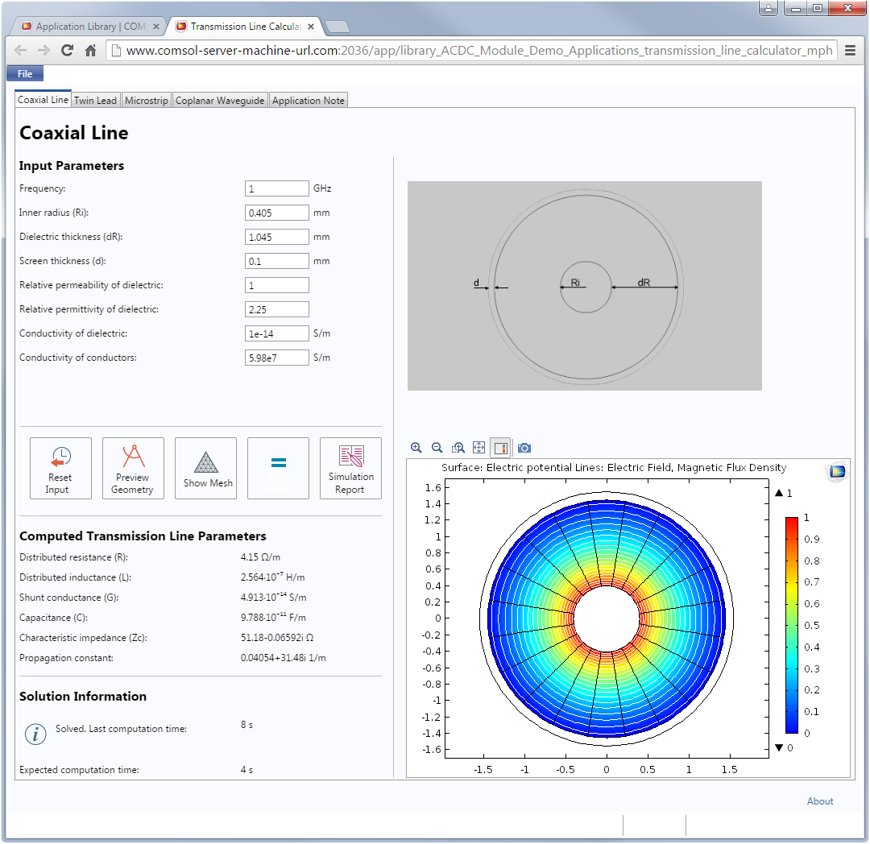The image size is (870, 844).
Task: Click the "Computed Transmission Line Parameters" heading
Action: tap(143, 536)
